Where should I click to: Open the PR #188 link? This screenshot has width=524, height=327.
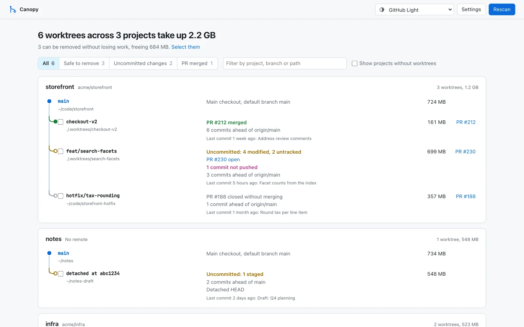(466, 197)
